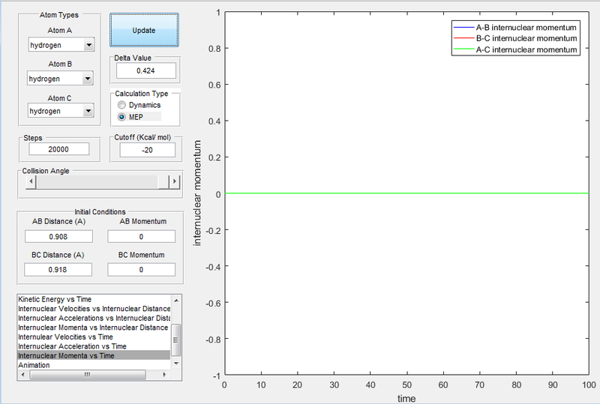Open the Atom A dropdown

point(61,45)
